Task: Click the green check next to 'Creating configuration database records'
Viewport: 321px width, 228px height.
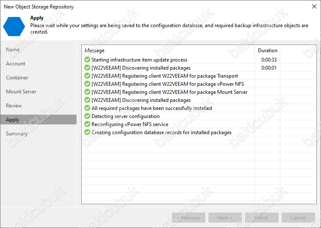Action: (x=87, y=132)
